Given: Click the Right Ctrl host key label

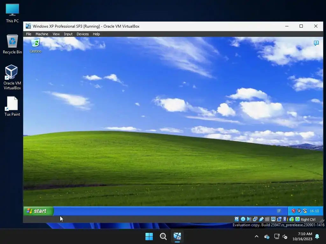Looking at the screenshot, I should pyautogui.click(x=308, y=220).
